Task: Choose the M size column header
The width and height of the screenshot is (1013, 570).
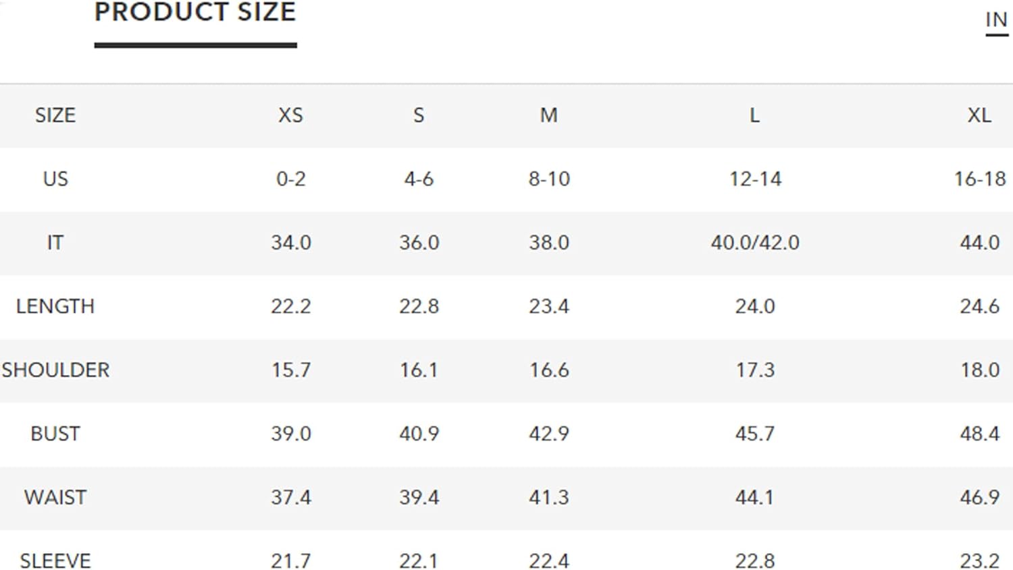Action: (x=549, y=115)
